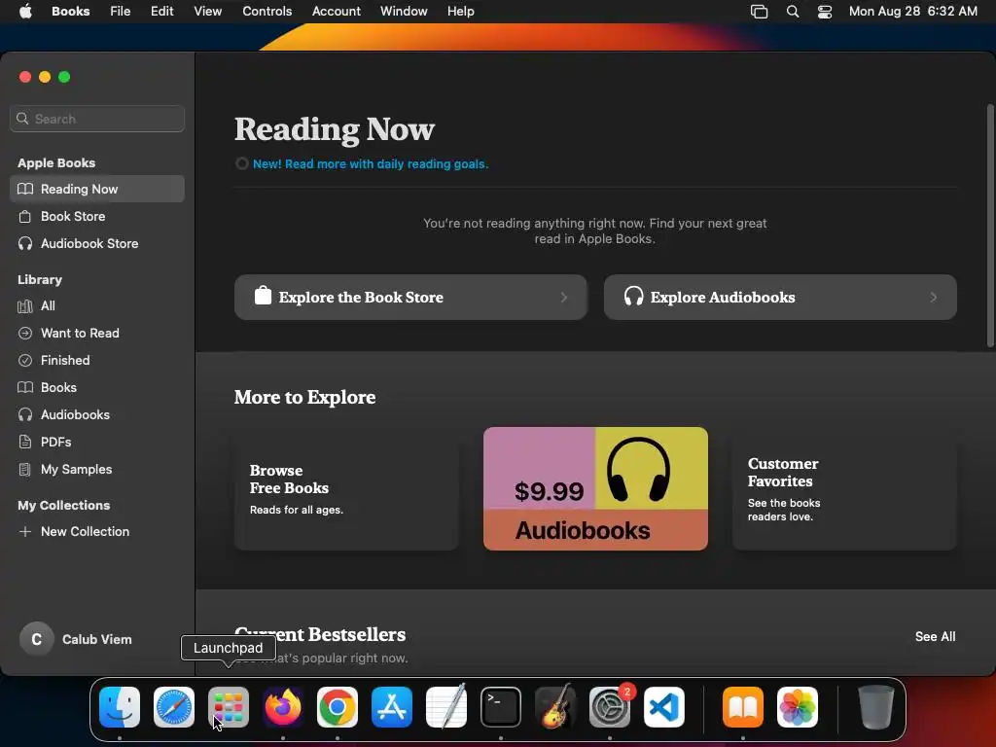
Task: Open the $9.99 Audiobooks banner
Action: click(595, 488)
